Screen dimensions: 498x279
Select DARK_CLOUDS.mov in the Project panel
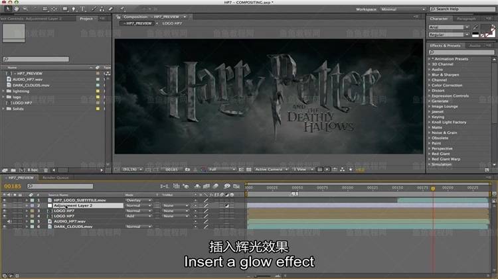31,85
